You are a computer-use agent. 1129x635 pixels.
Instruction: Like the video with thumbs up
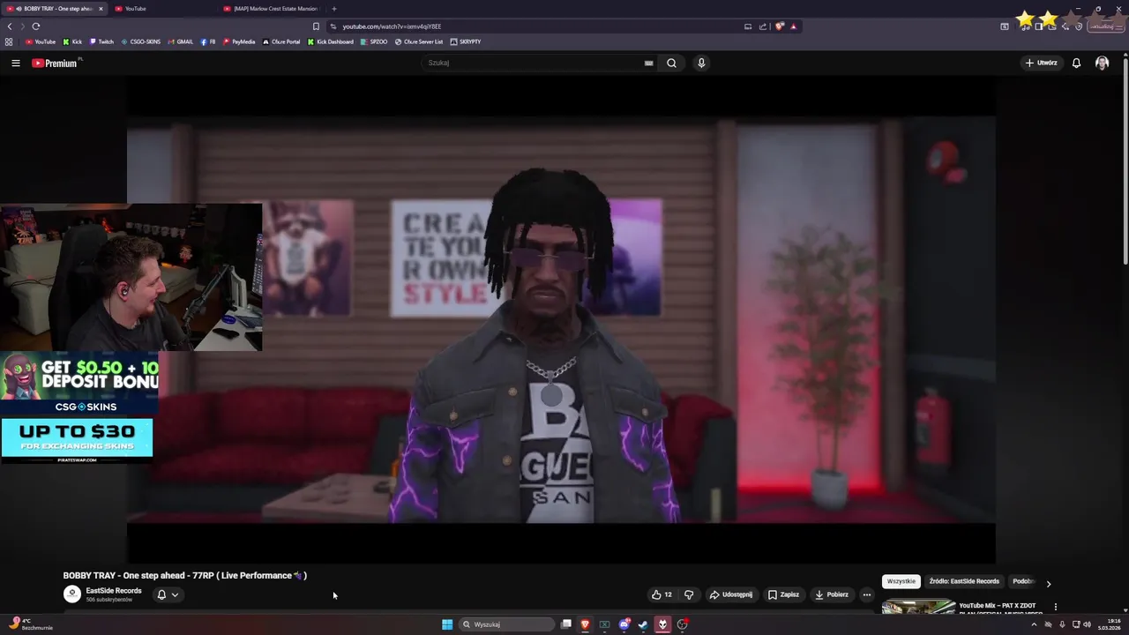coord(662,594)
